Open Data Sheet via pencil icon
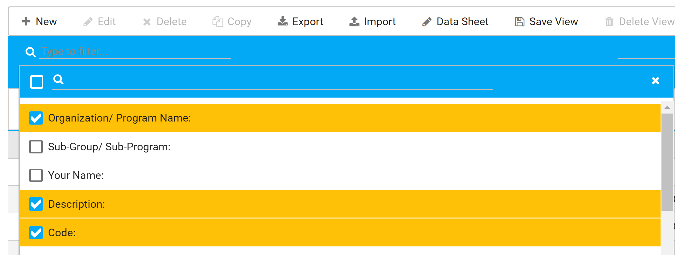 427,22
